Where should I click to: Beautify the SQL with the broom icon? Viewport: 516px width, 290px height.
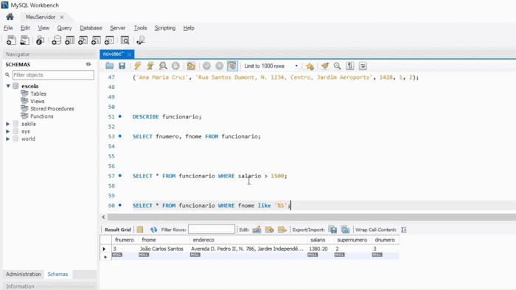coord(325,66)
